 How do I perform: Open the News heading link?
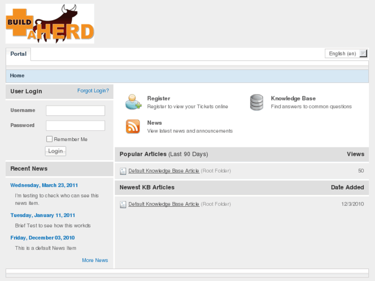(155, 123)
